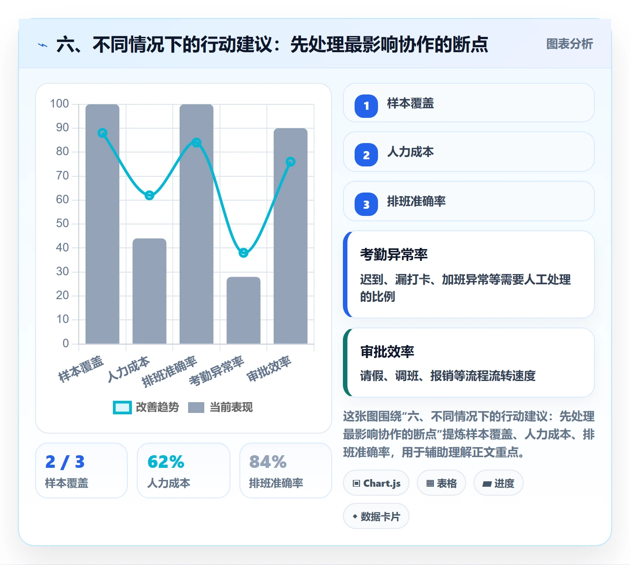This screenshot has height=565, width=630.
Task: Click the number 1 badge beside 样本覆盖
Action: [x=366, y=106]
